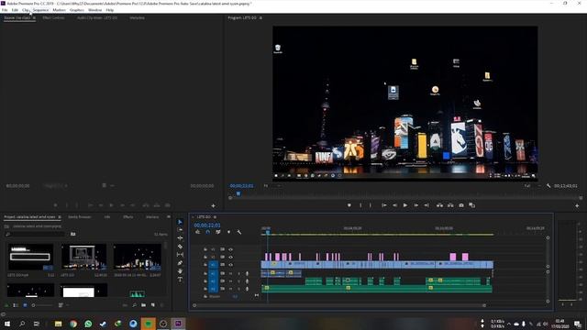This screenshot has height=330, width=587.
Task: Open Timeline display settings wrench
Action: pyautogui.click(x=238, y=232)
